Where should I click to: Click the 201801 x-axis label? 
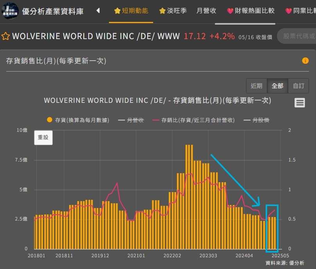36,256
